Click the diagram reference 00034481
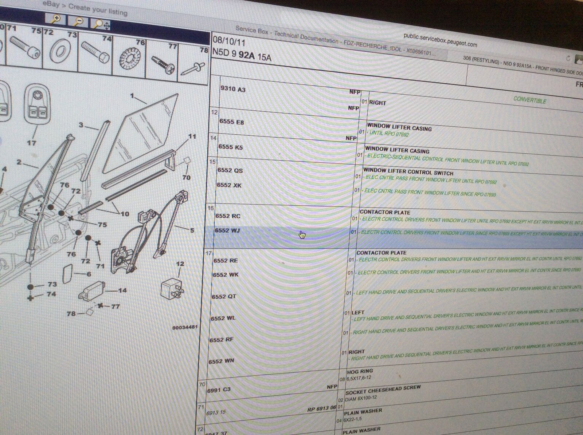The width and height of the screenshot is (583, 435). pyautogui.click(x=185, y=327)
